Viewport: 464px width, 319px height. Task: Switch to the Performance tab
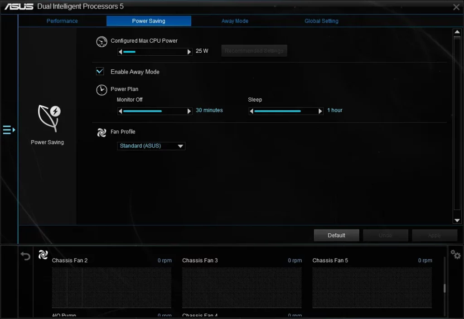(x=62, y=21)
